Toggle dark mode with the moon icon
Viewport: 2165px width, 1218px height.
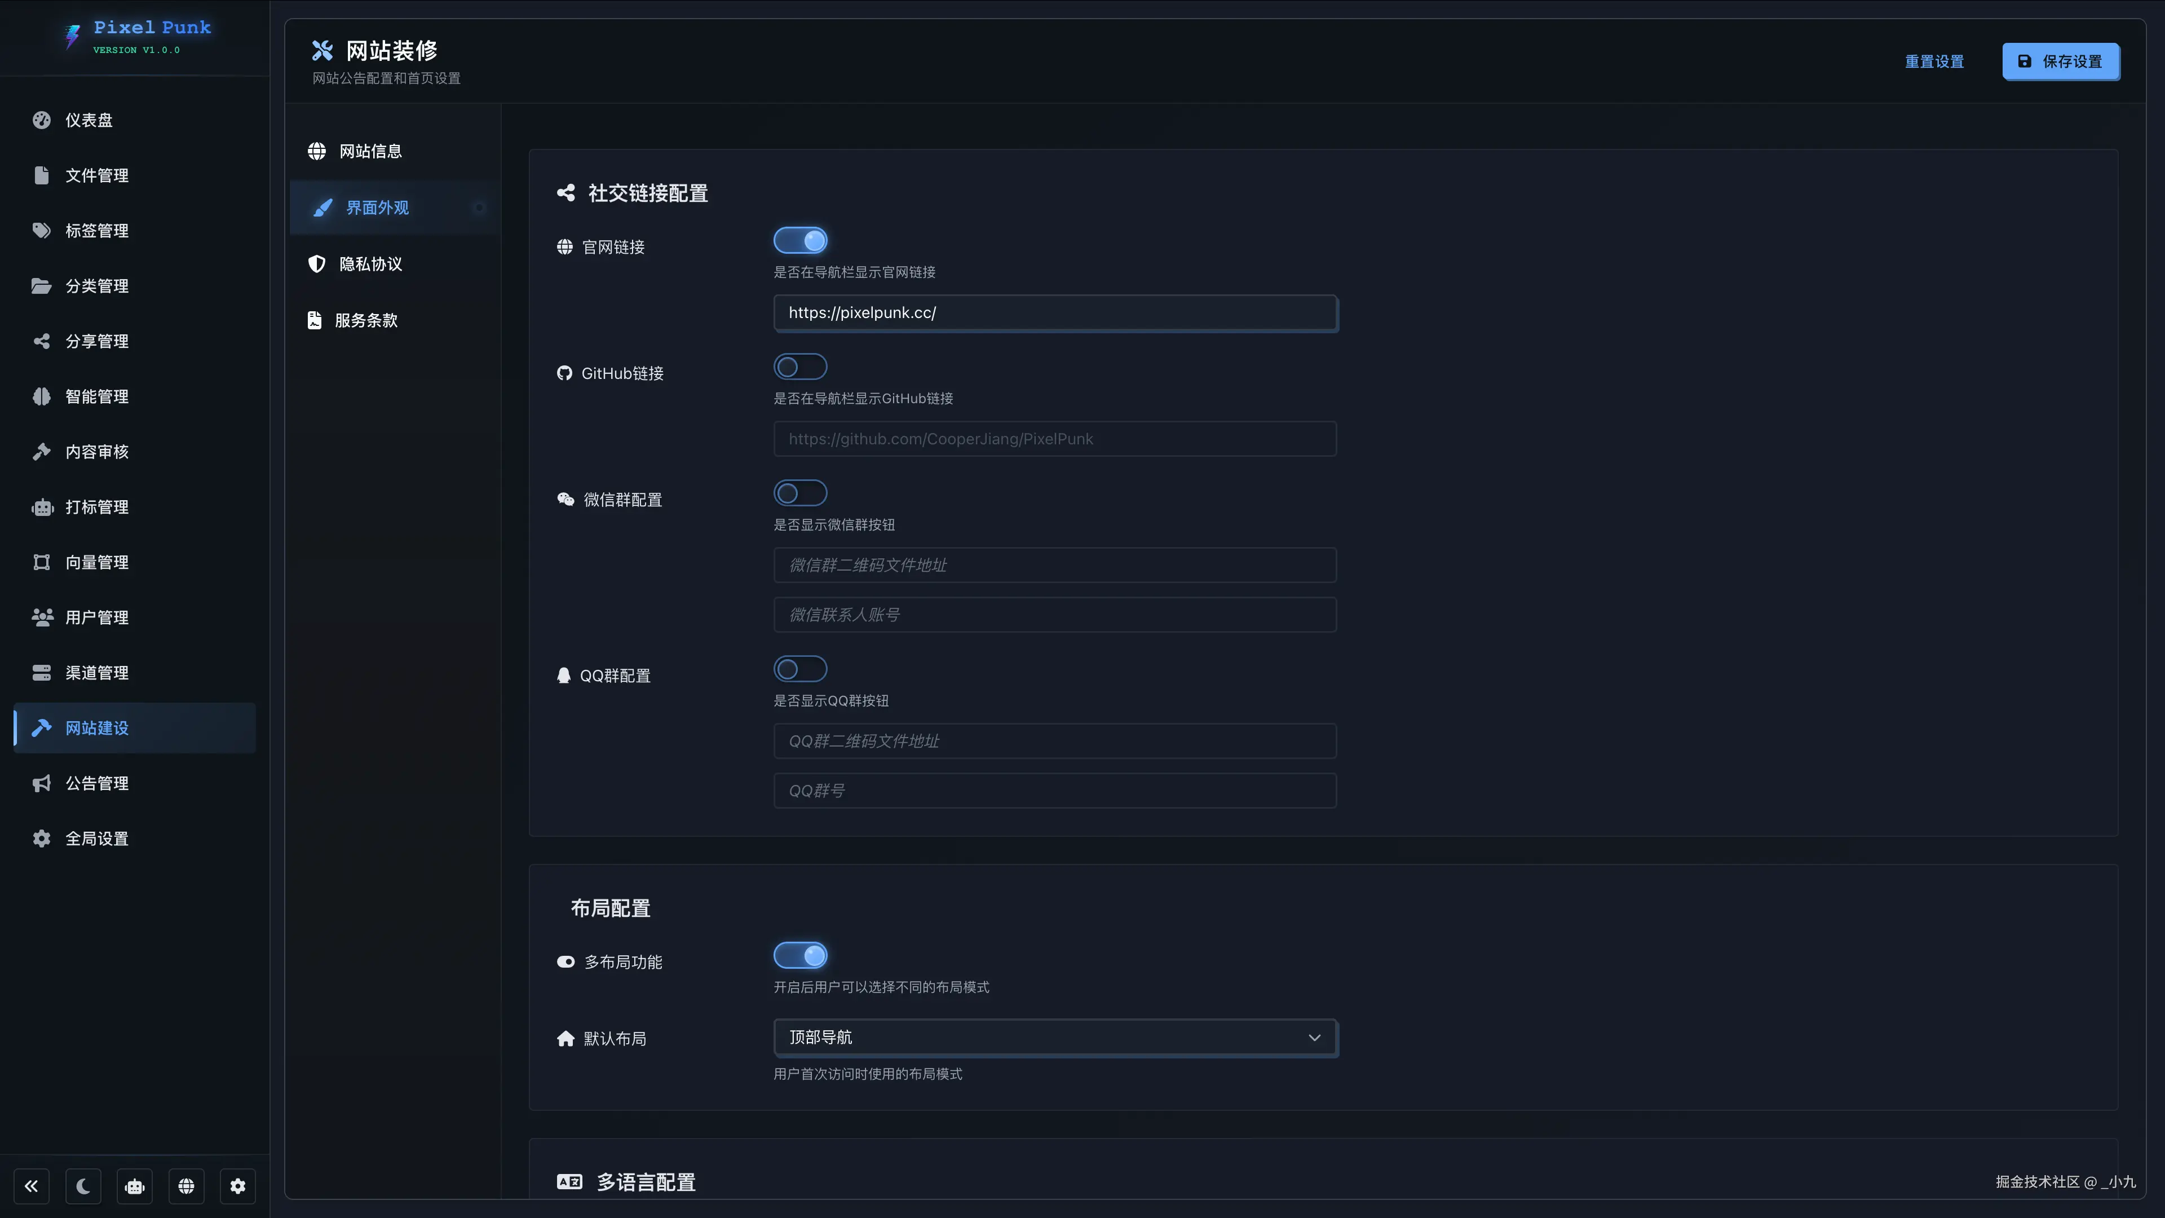tap(83, 1186)
